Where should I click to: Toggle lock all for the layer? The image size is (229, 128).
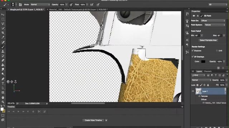pos(208,85)
